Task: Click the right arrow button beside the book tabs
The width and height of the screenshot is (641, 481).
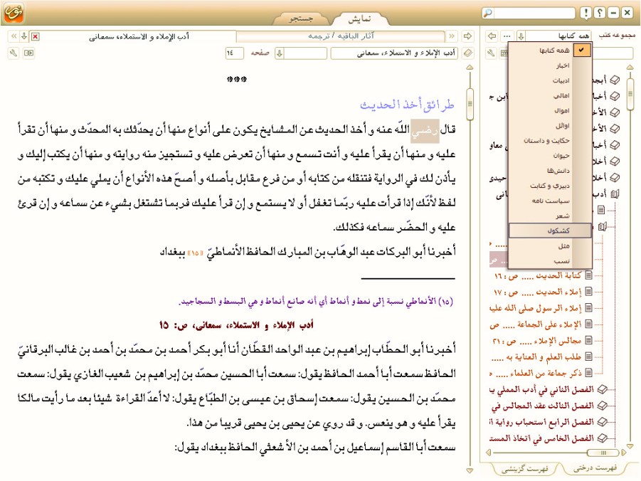Action: 467,36
